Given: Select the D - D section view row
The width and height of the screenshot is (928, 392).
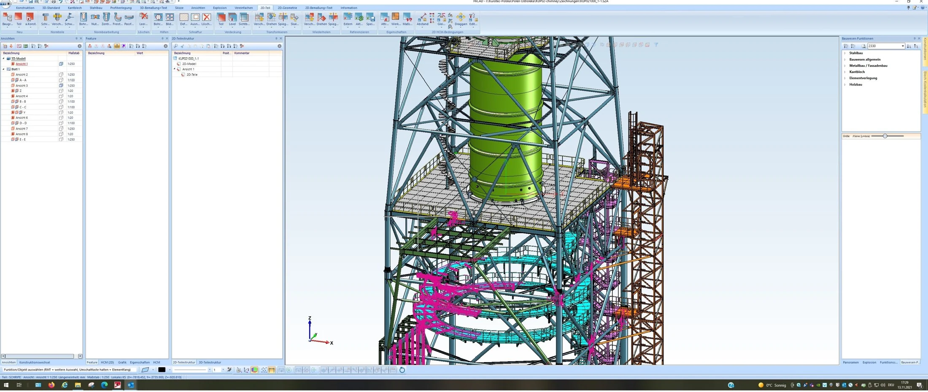Looking at the screenshot, I should click(x=40, y=123).
